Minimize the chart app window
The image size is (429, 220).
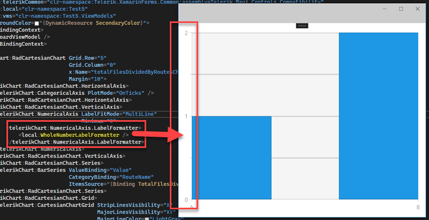tap(385, 9)
